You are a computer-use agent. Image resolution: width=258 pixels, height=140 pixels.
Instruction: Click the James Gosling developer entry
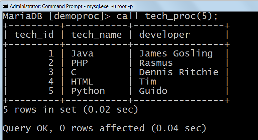click(176, 53)
